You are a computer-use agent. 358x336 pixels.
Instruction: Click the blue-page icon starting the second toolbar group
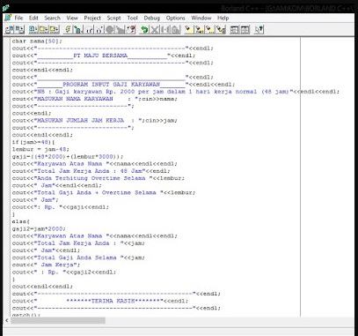click(33, 29)
